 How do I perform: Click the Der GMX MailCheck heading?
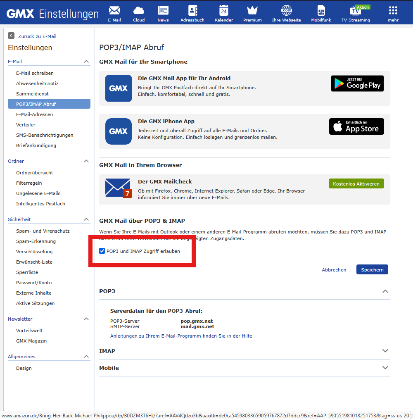click(x=165, y=182)
